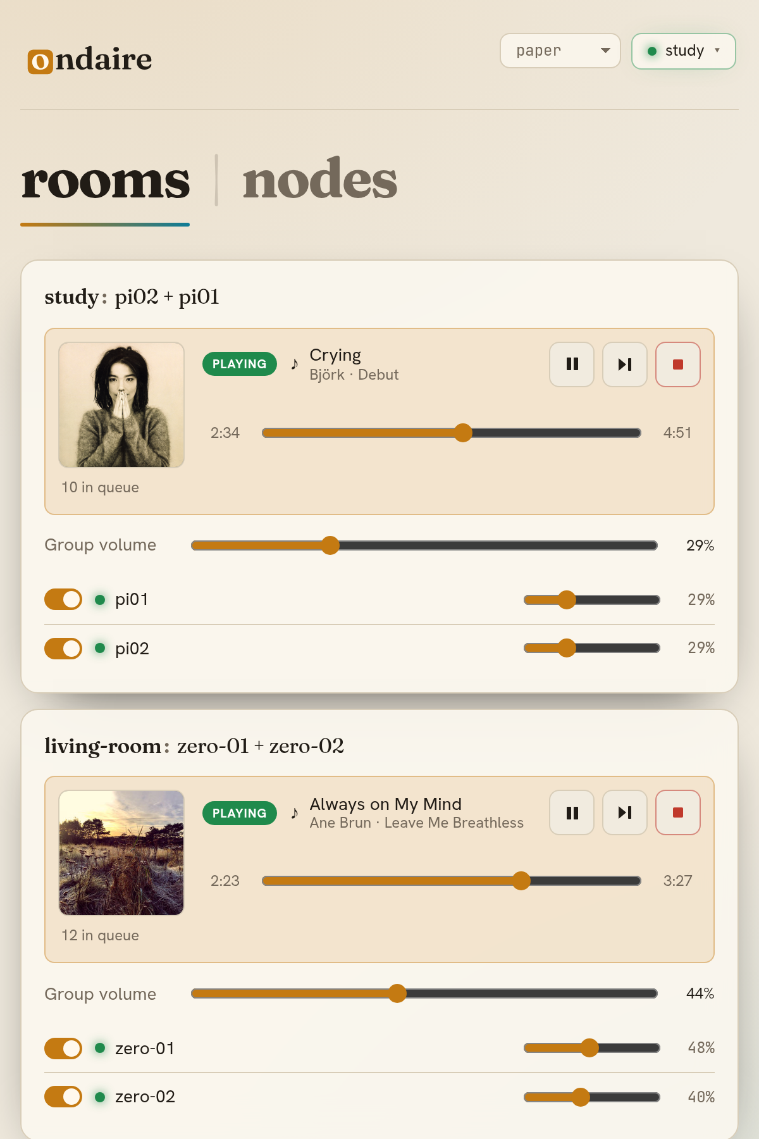
Task: Switch off the zero-02 node
Action: click(63, 1097)
